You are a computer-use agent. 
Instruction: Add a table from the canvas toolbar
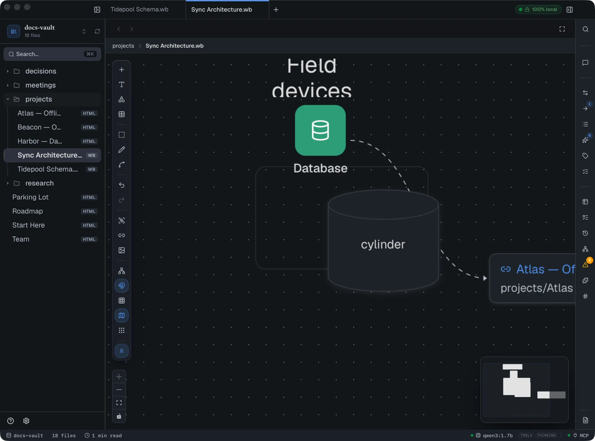(x=121, y=114)
